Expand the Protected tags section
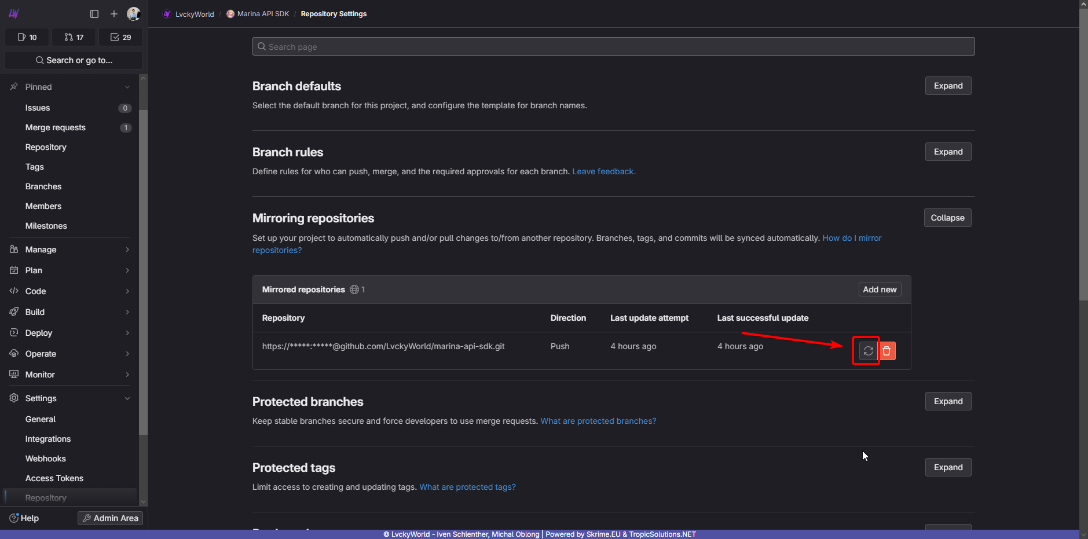1088x539 pixels. (948, 467)
